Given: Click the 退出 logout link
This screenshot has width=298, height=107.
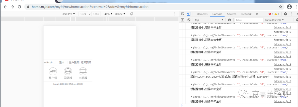Looking at the screenshot, I should coord(62,62).
